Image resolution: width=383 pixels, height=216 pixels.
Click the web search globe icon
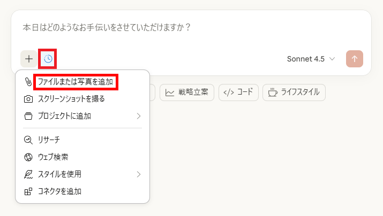pyautogui.click(x=28, y=157)
